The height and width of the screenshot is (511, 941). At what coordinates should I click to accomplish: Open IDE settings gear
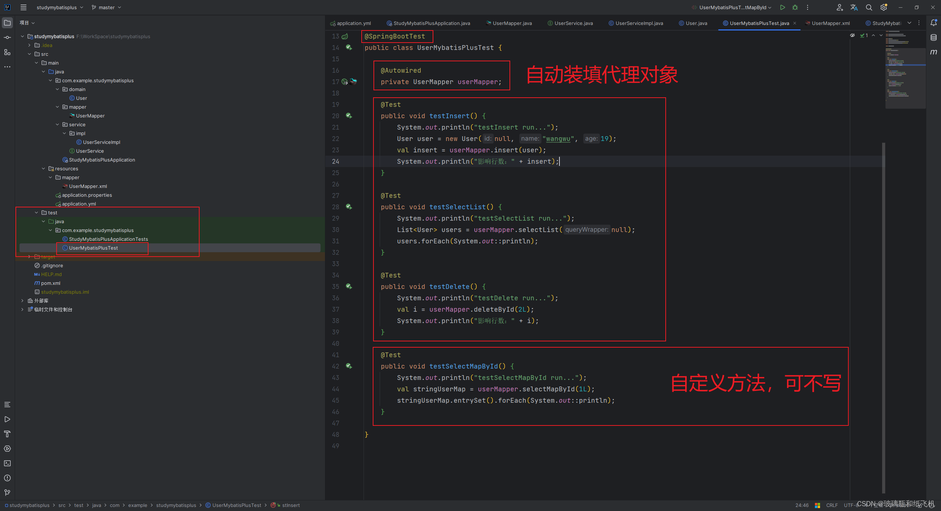tap(884, 7)
